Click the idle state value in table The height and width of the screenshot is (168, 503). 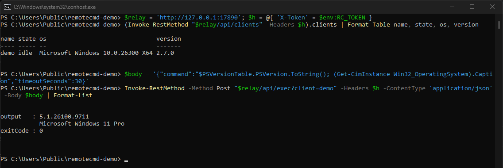[x=25, y=53]
